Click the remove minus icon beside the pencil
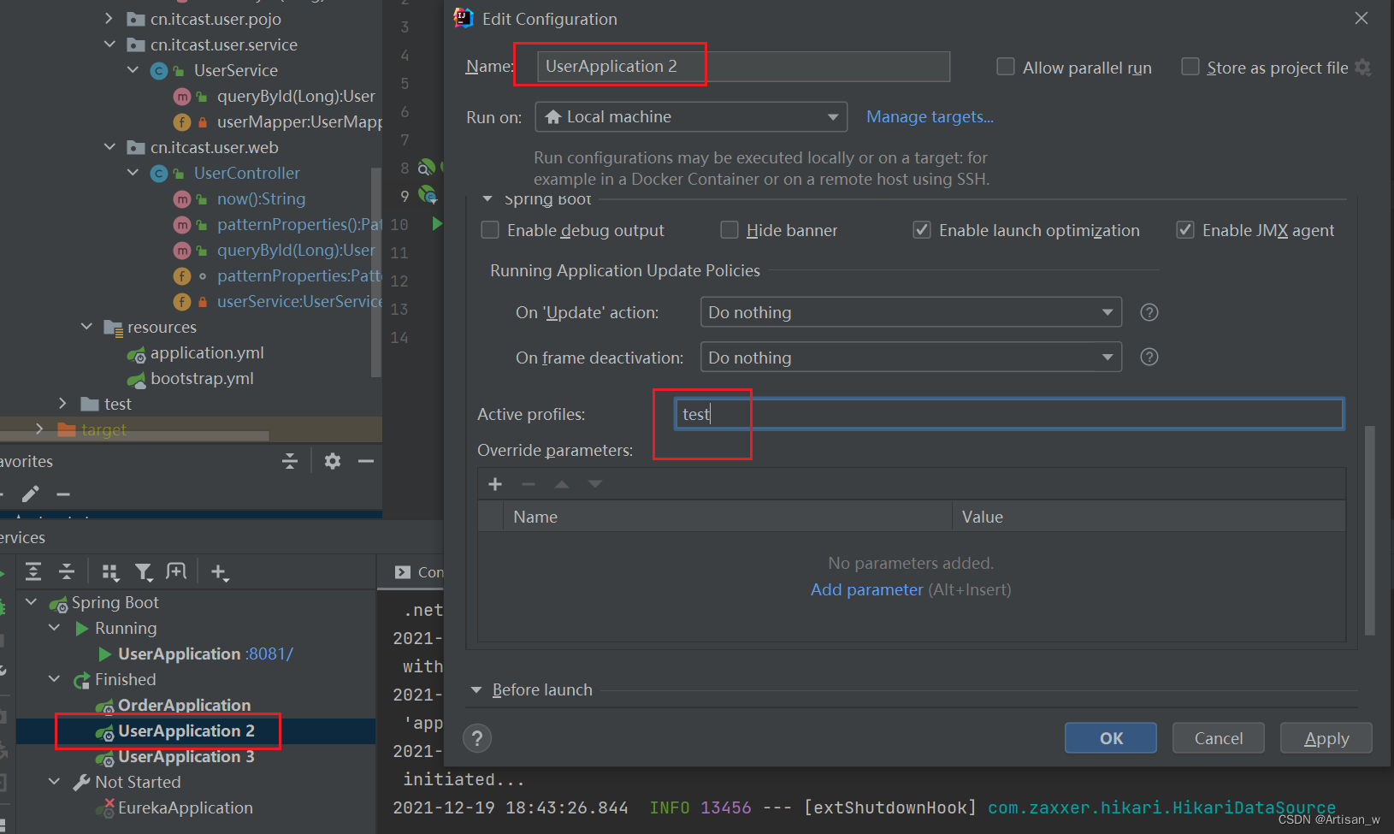Image resolution: width=1394 pixels, height=834 pixels. pyautogui.click(x=62, y=494)
